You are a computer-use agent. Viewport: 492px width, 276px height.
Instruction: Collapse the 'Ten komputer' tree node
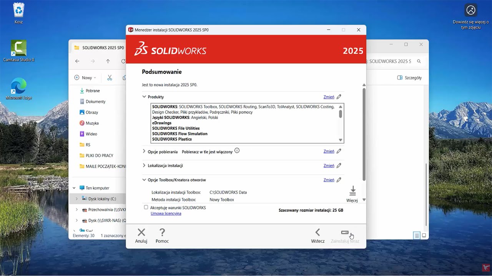[x=74, y=188]
